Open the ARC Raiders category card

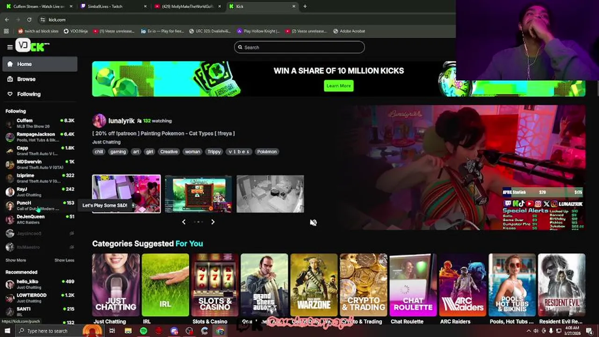[463, 285]
